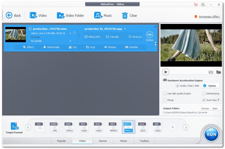Open the subtitle track dropdown
The image size is (225, 149).
pyautogui.click(x=70, y=41)
